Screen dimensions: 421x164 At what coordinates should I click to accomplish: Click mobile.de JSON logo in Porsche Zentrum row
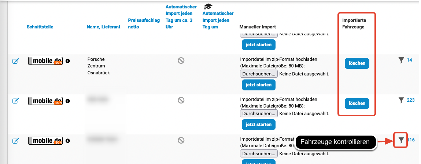(x=45, y=61)
